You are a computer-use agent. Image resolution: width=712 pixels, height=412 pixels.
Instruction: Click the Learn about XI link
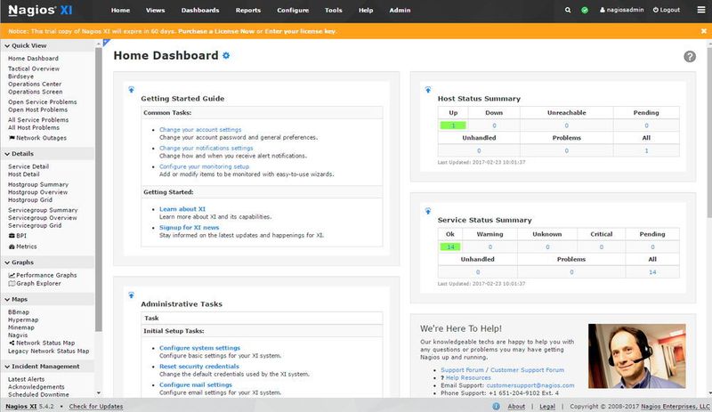[182, 209]
